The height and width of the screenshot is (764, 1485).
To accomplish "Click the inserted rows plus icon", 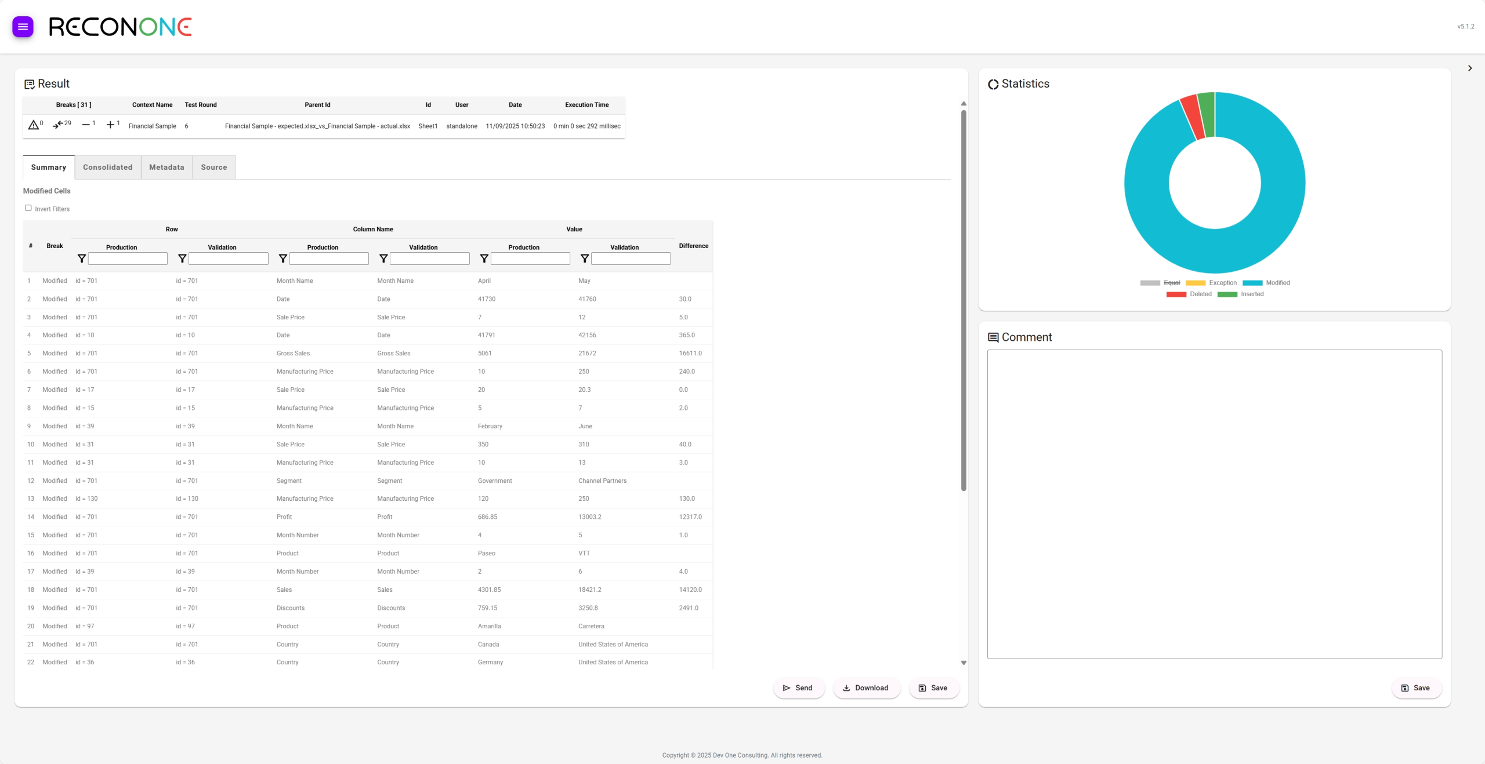I will [x=110, y=125].
